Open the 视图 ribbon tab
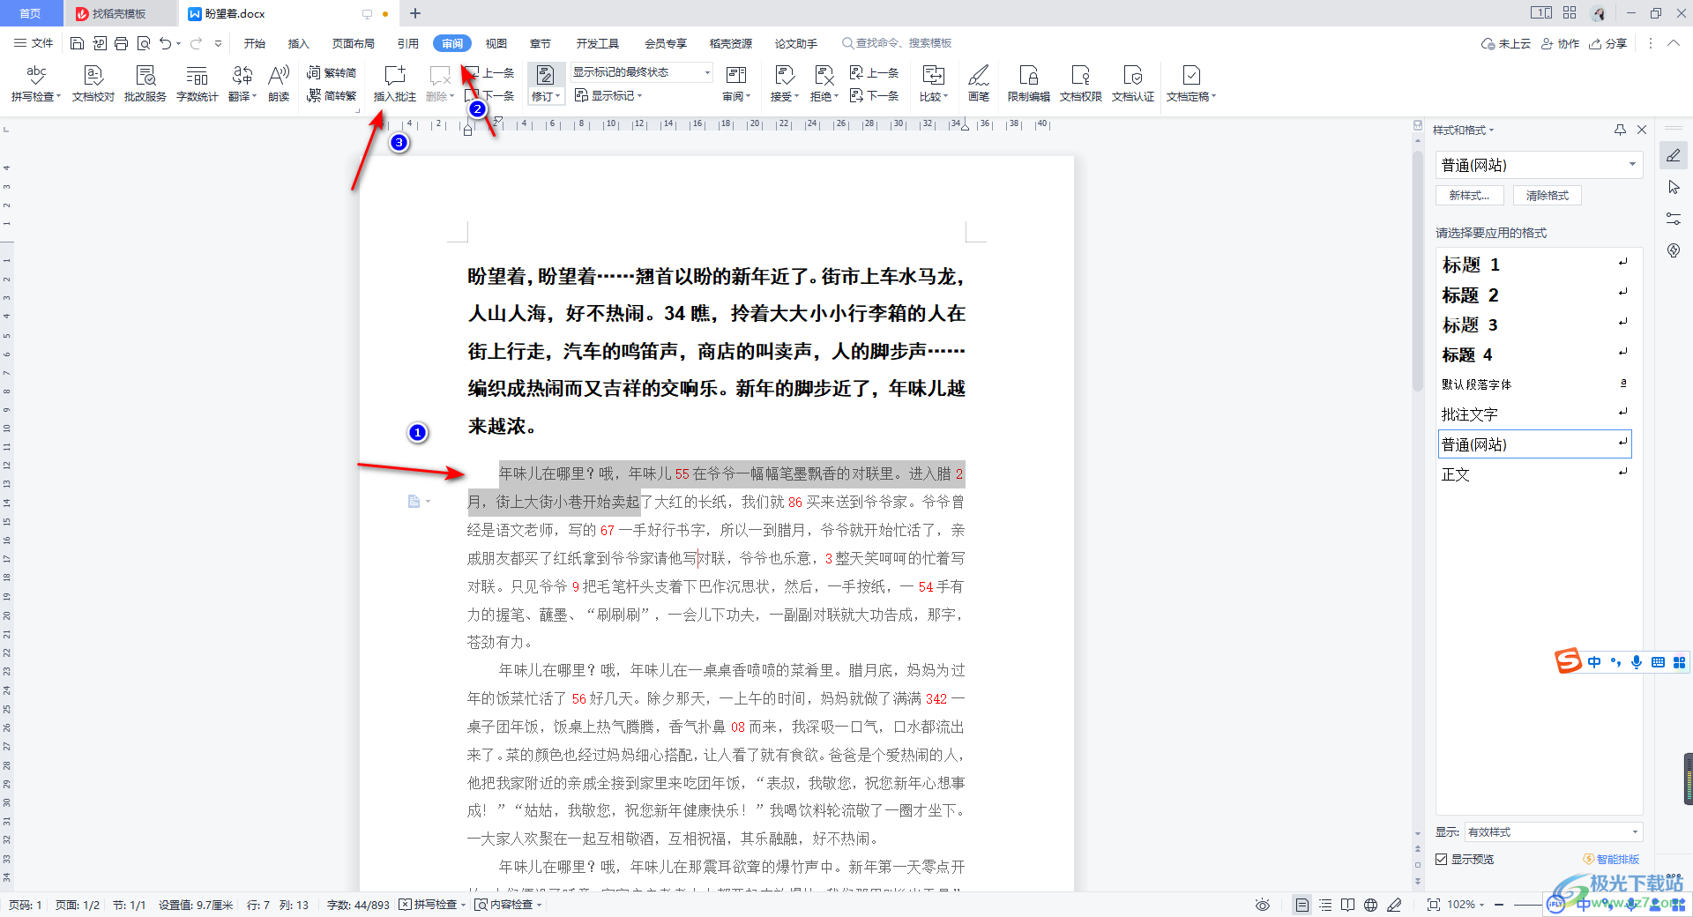Image resolution: width=1693 pixels, height=917 pixels. coord(496,43)
